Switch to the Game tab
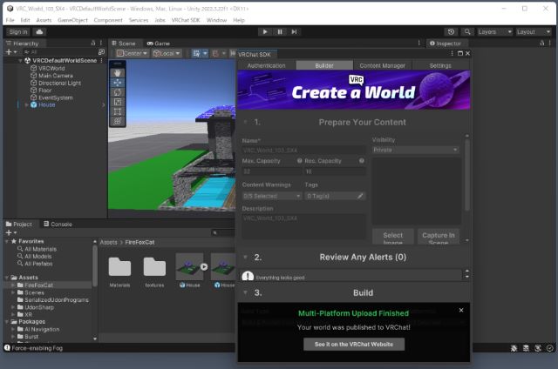This screenshot has width=558, height=369. coord(159,43)
